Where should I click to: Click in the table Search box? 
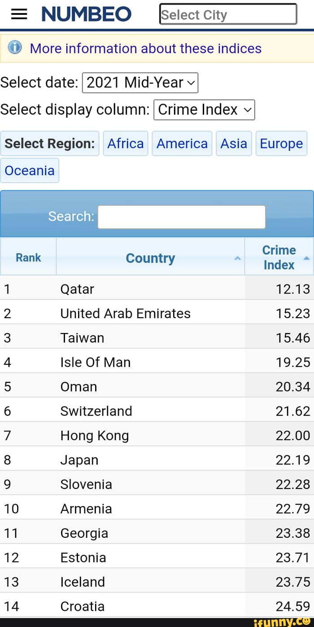click(x=181, y=217)
